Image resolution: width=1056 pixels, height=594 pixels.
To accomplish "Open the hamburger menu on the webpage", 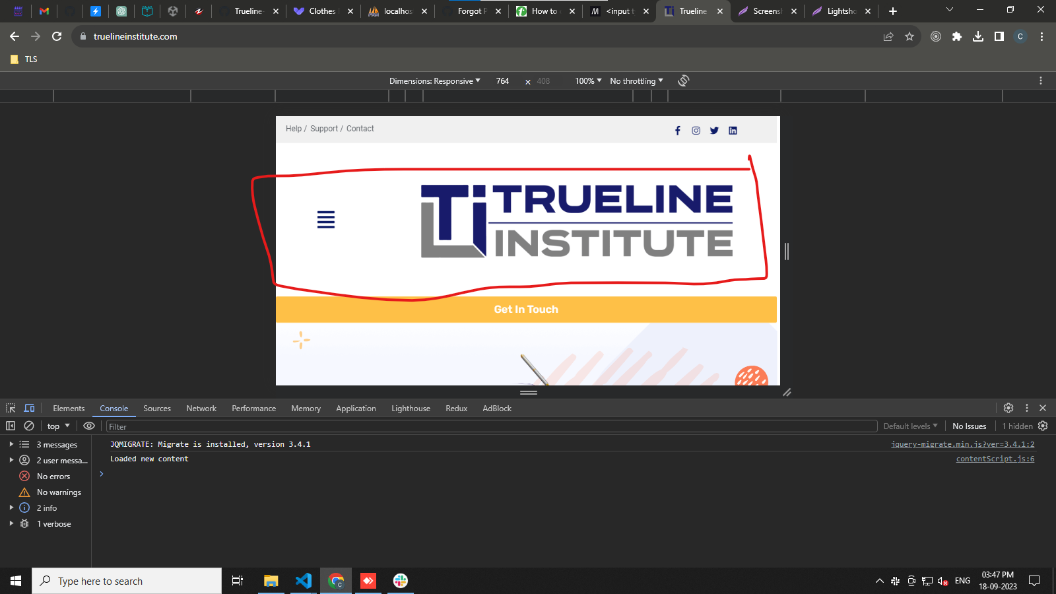I will click(x=326, y=220).
